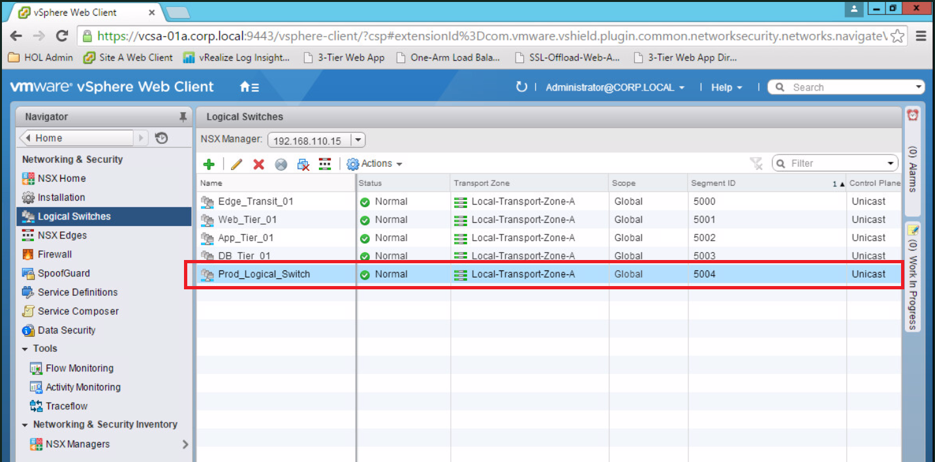The image size is (935, 462).
Task: Click the red-green striped rows toolbar icon
Action: [325, 164]
